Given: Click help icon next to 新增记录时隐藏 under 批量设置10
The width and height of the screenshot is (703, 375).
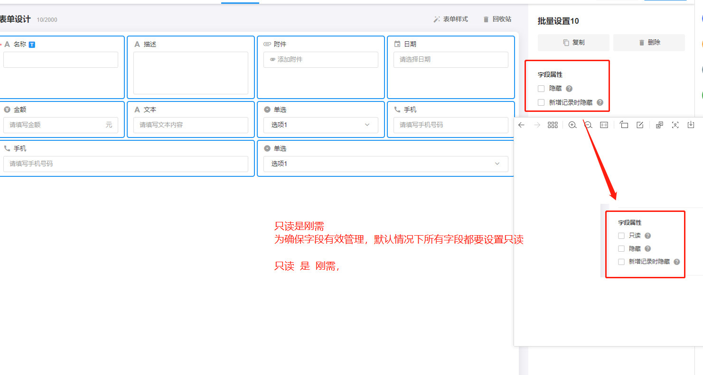Looking at the screenshot, I should [x=600, y=102].
